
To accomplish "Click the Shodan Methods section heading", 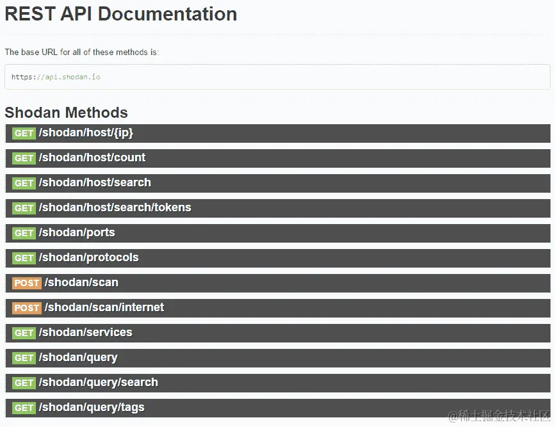I will [66, 113].
